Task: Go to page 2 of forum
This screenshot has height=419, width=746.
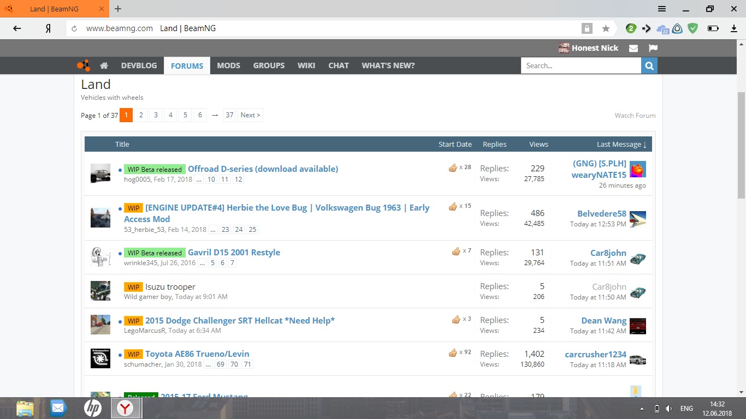Action: click(141, 115)
